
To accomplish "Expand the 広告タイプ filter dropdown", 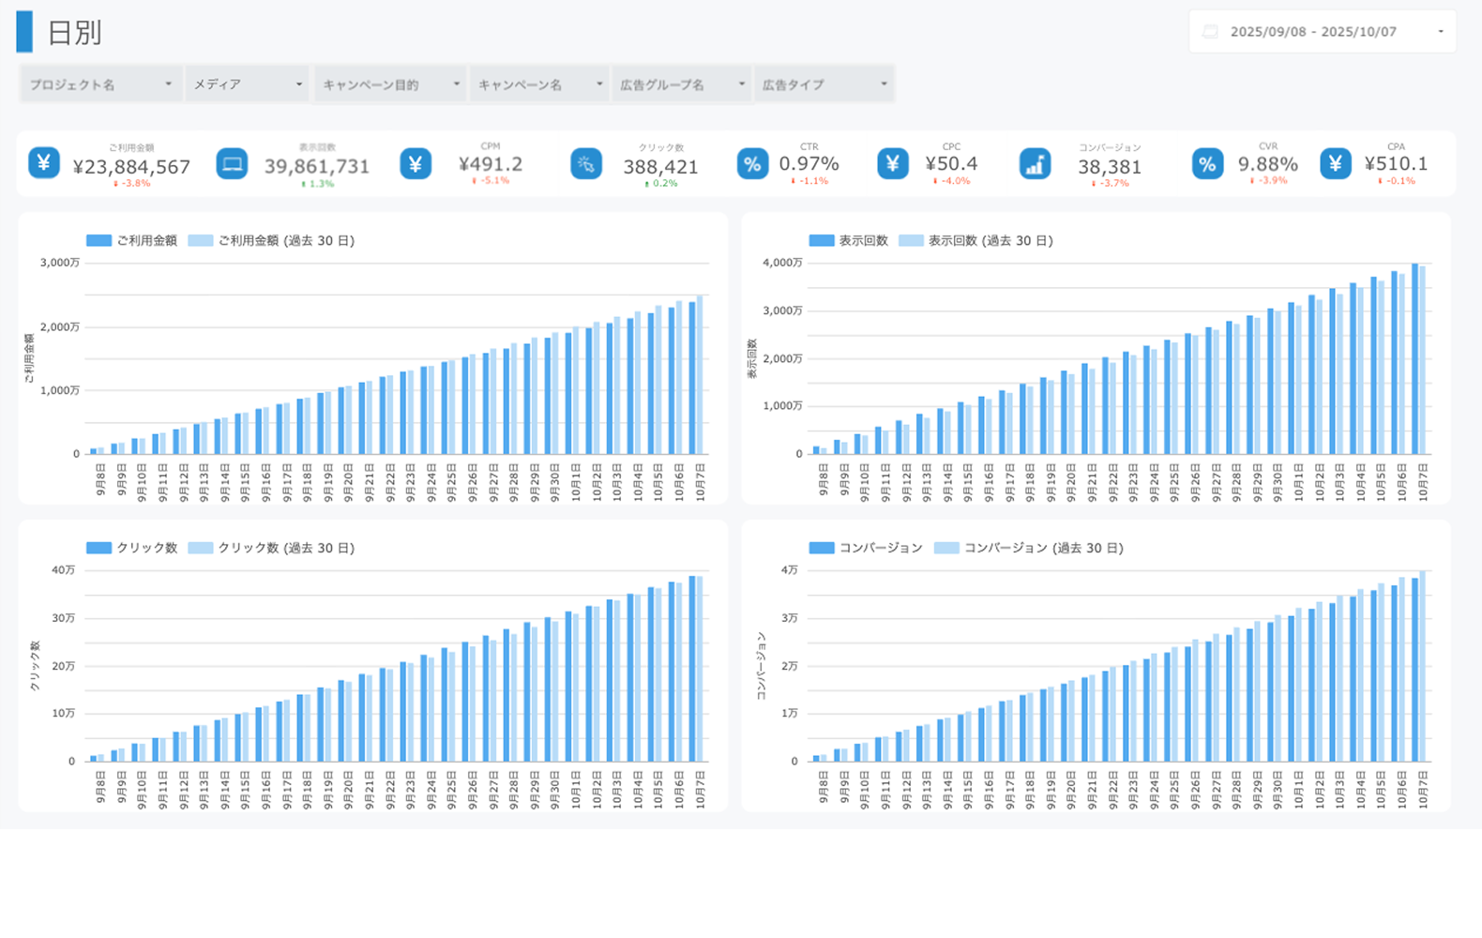I will (x=824, y=84).
